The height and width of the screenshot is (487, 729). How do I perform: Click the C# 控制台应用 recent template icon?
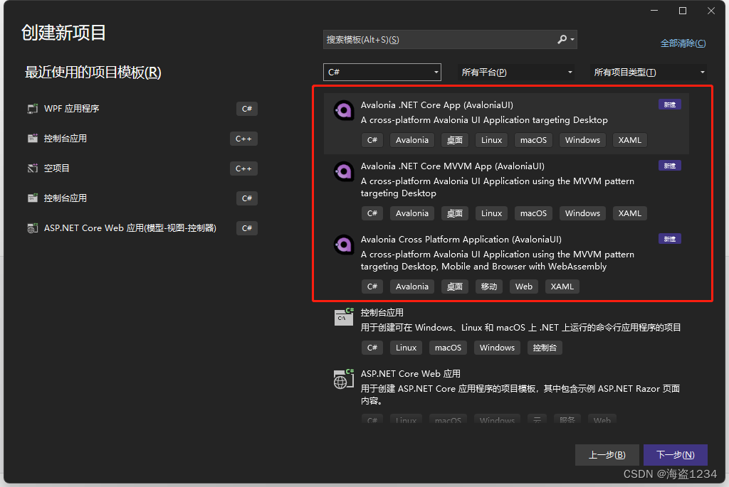click(x=33, y=198)
